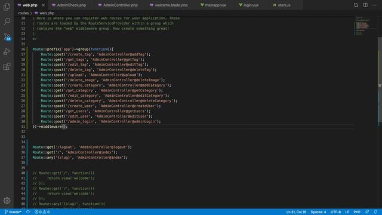
Task: Click the '/logout' route string
Action: click(x=65, y=148)
